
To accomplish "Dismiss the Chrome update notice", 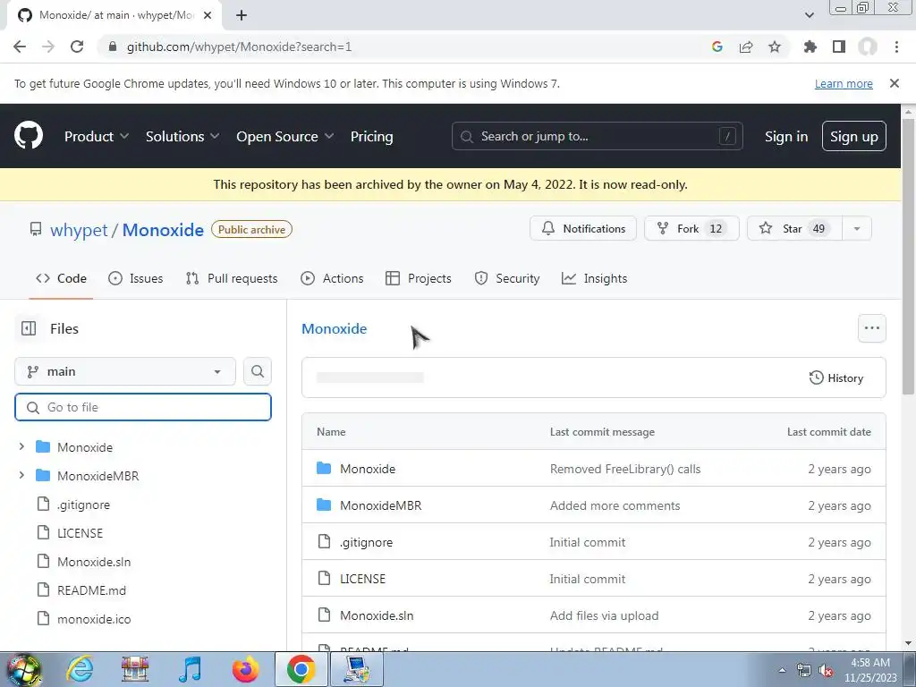I will click(x=895, y=83).
